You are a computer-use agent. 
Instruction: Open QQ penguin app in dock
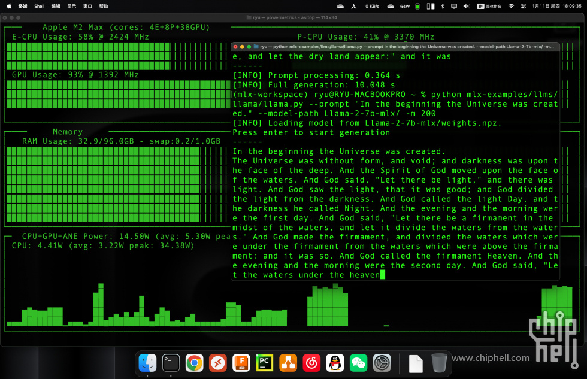click(335, 363)
